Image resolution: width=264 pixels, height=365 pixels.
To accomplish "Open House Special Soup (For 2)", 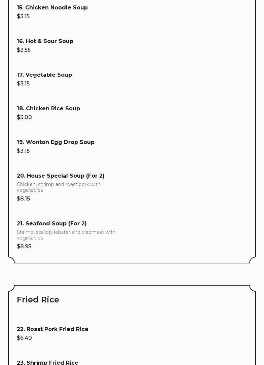I will pos(61,176).
